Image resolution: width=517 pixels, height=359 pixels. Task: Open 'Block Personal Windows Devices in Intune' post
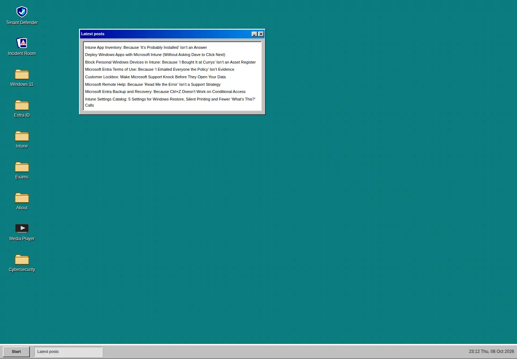click(171, 62)
